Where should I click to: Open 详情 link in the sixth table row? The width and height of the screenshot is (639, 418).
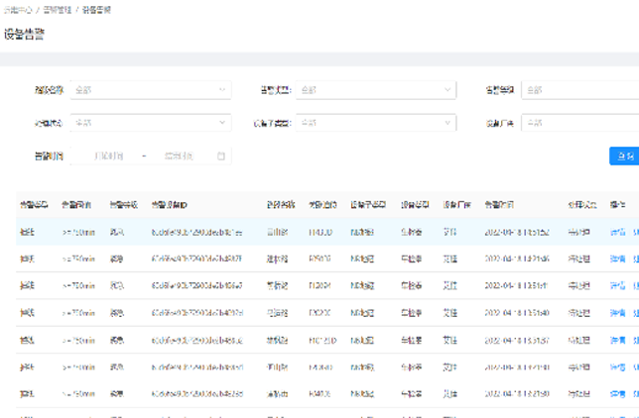point(616,366)
